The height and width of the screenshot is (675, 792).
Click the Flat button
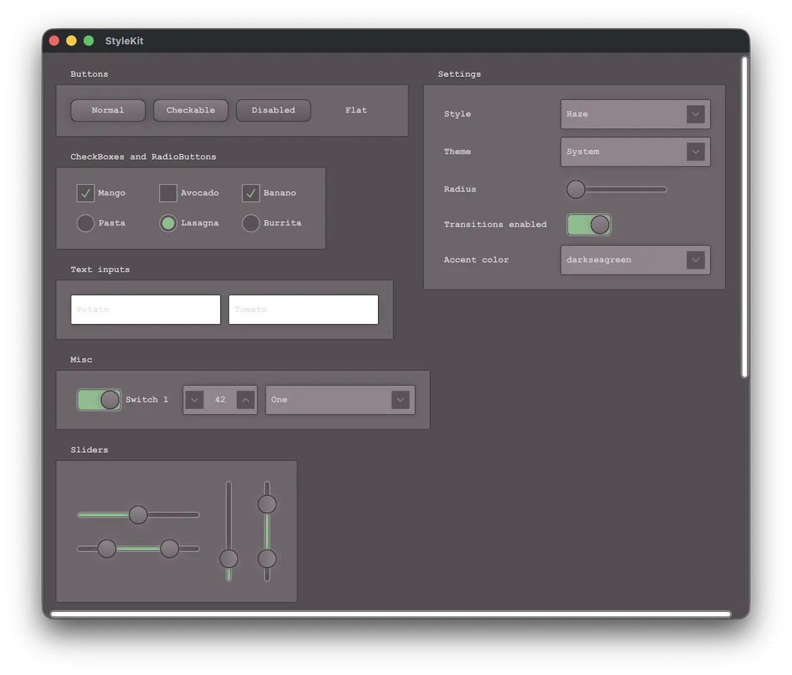tap(356, 110)
